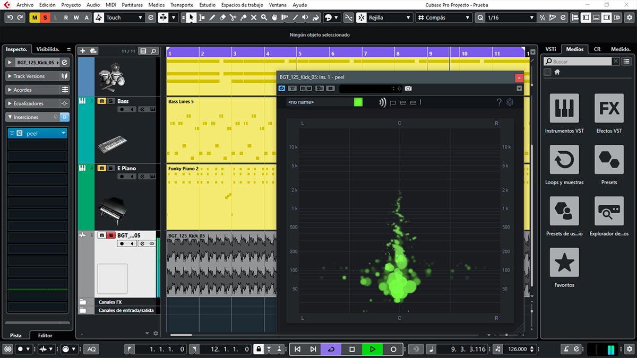Open peel plugin help question mark

(499, 102)
